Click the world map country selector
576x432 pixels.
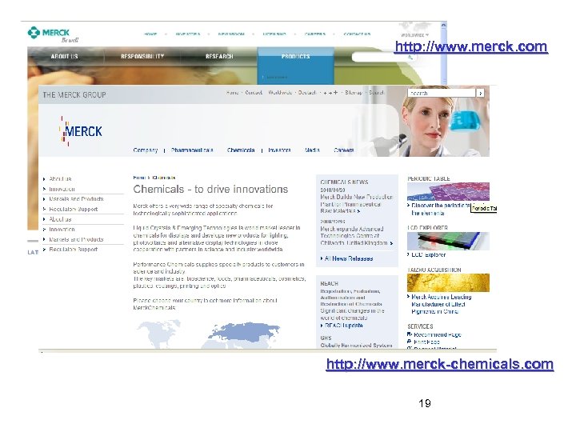(x=208, y=334)
